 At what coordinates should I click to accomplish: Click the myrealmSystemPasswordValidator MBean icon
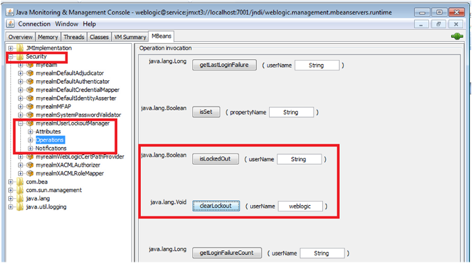(30, 115)
